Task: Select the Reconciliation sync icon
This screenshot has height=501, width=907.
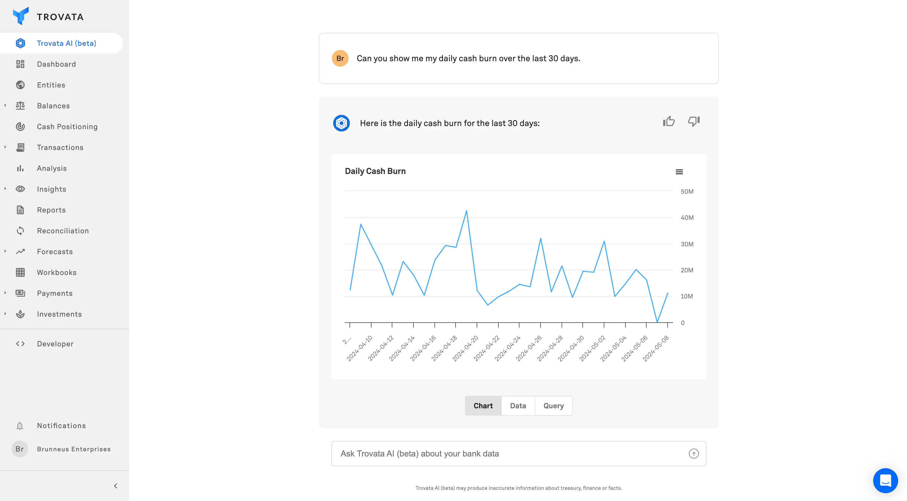Action: (x=20, y=231)
